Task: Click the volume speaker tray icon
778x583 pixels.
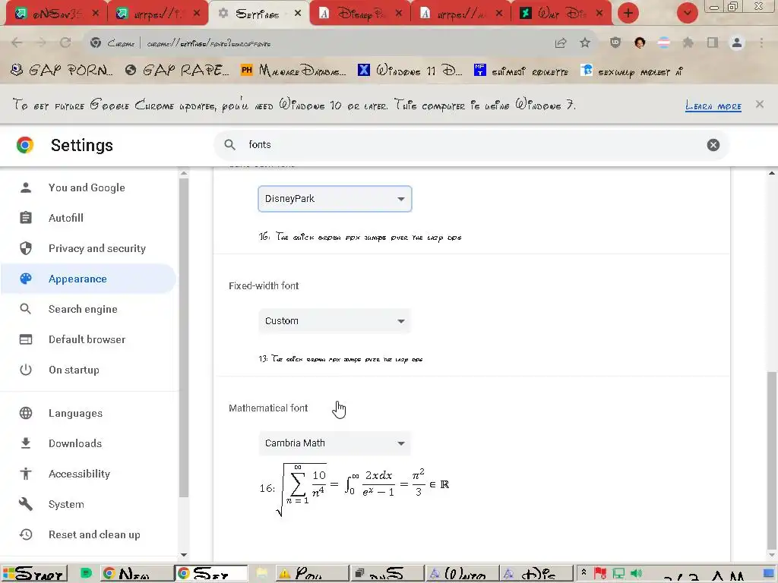Action: 636,574
